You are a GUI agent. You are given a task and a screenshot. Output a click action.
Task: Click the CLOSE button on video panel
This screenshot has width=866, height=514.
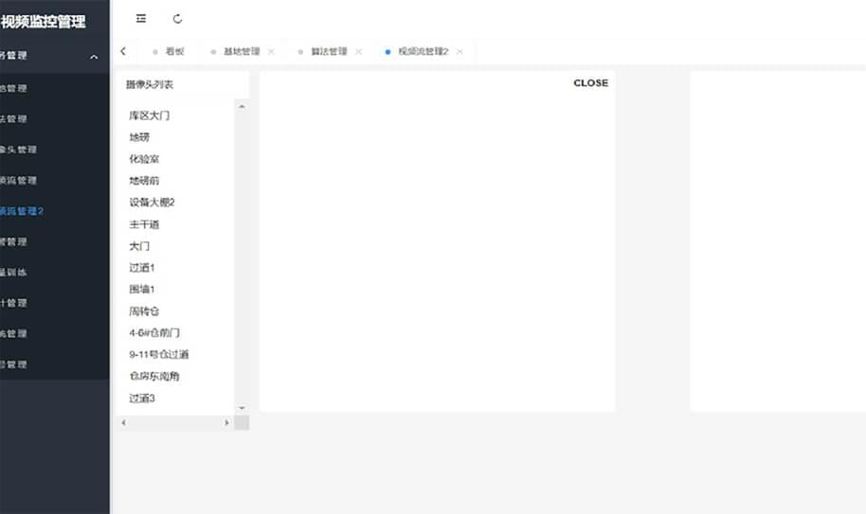[590, 83]
